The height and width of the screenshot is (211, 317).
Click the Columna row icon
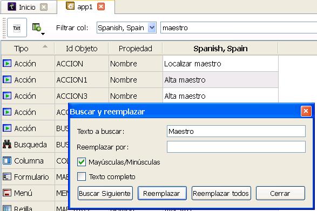(7, 161)
